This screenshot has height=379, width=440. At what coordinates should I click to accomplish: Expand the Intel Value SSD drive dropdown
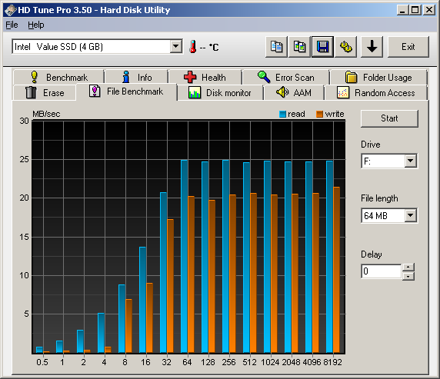tap(176, 46)
